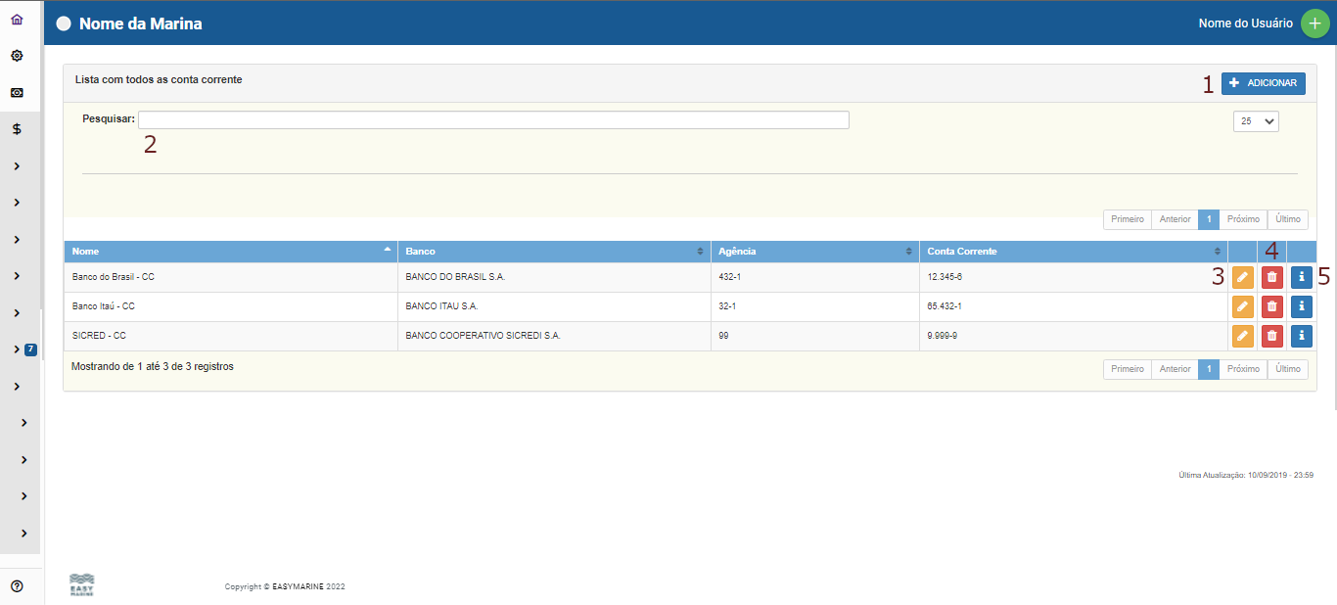Sort table by Banco column header
The image size is (1337, 605).
click(553, 252)
